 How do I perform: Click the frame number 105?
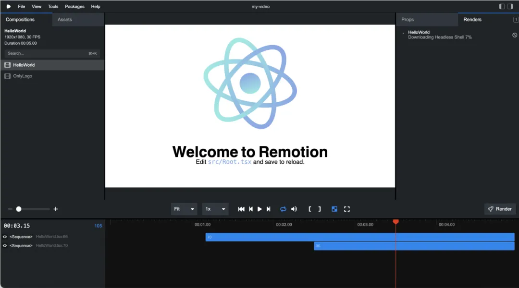coord(99,226)
